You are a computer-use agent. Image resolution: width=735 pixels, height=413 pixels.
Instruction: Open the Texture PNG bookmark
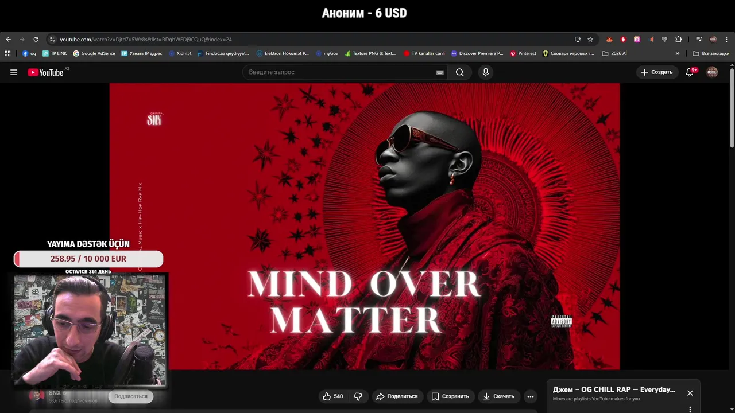pos(370,53)
